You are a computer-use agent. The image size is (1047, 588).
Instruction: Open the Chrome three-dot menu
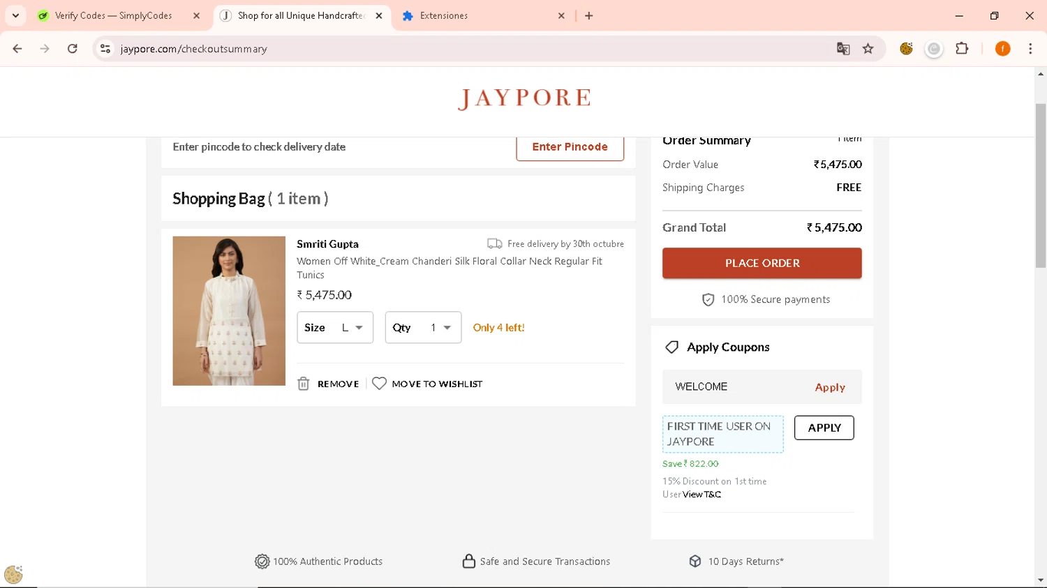tap(1030, 49)
